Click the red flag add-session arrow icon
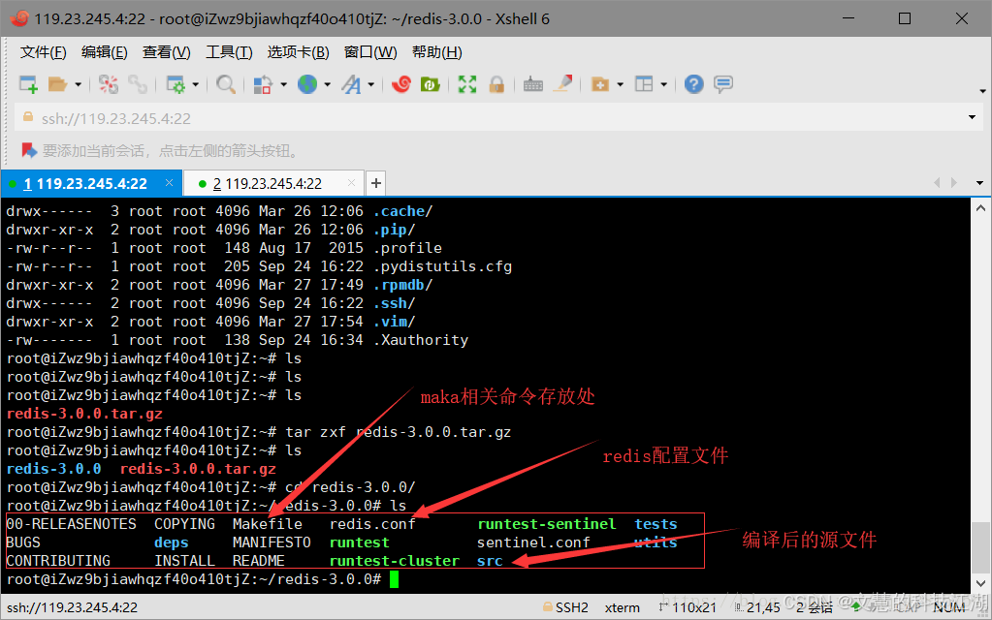The height and width of the screenshot is (620, 992). coord(29,150)
